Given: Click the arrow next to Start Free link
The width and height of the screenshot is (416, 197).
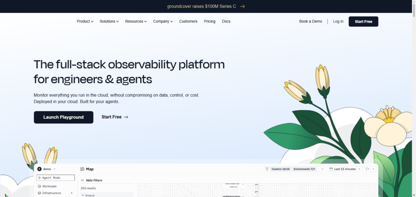Looking at the screenshot, I should coord(126,117).
